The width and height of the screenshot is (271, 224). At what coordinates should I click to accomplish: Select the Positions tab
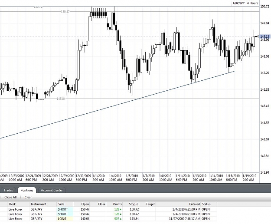tap(27, 190)
